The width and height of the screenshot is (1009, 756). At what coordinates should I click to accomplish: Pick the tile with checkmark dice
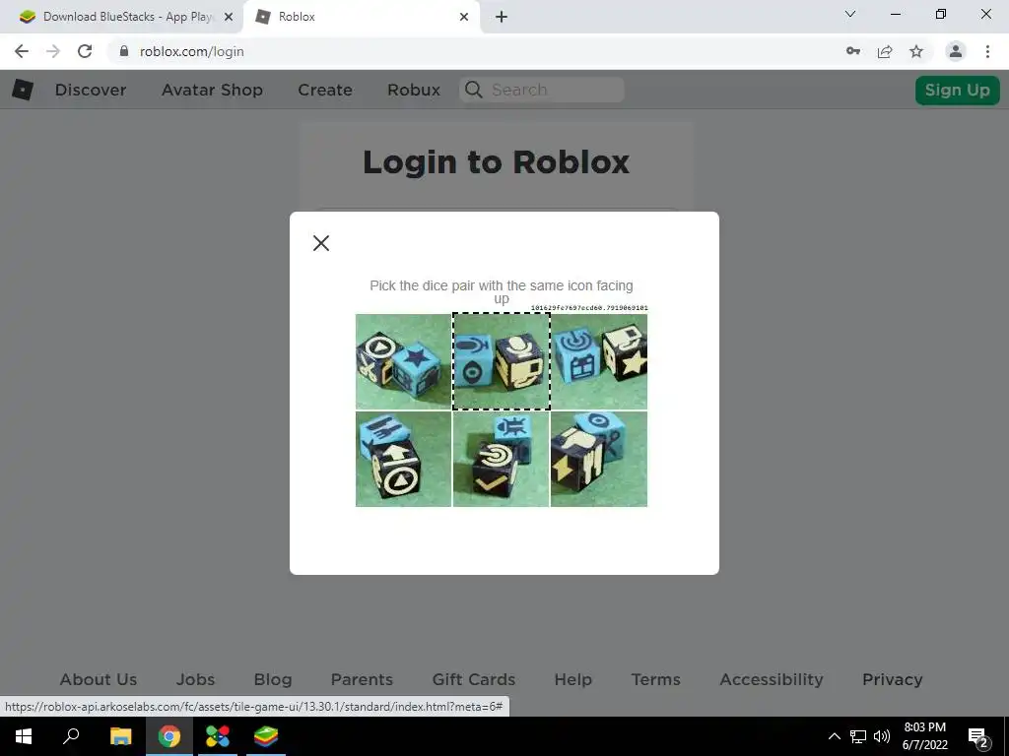502,459
